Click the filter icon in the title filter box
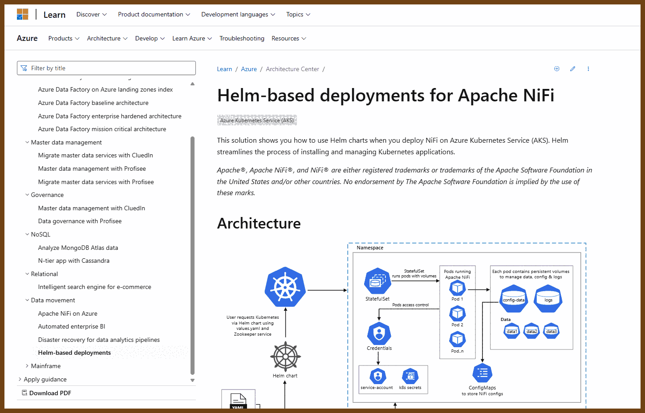 pos(24,68)
